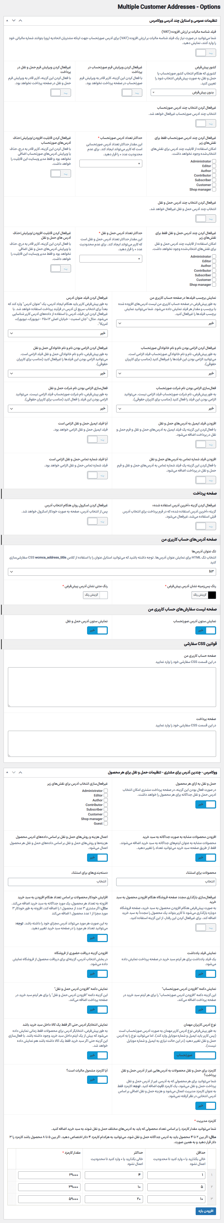The width and height of the screenshot is (224, 1223).
Task: Click the maximum billing addresses number field
Action: (x=111, y=163)
